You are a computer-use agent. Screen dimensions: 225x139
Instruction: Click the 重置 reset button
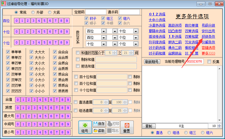click(127, 127)
